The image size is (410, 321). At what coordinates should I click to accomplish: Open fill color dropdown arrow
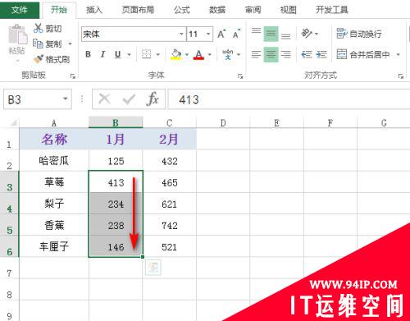(187, 55)
